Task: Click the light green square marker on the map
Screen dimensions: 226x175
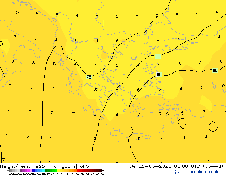Action: [x=158, y=56]
